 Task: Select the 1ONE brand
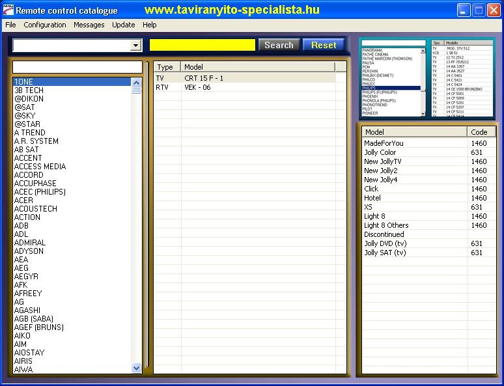tap(72, 81)
